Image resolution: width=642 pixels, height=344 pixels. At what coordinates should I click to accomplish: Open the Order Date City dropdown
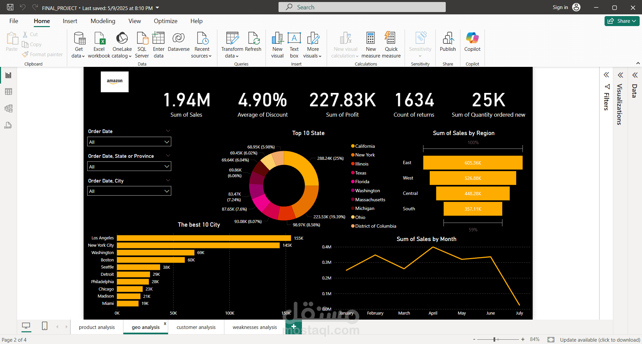[x=167, y=191]
